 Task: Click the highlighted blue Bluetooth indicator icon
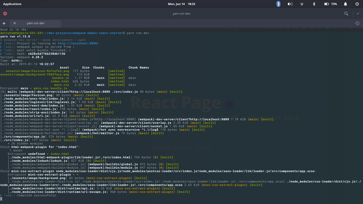tap(278, 4)
